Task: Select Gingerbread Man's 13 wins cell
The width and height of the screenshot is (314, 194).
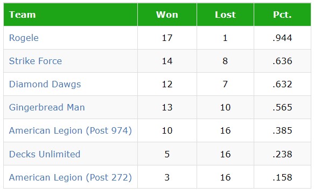Action: tap(167, 107)
